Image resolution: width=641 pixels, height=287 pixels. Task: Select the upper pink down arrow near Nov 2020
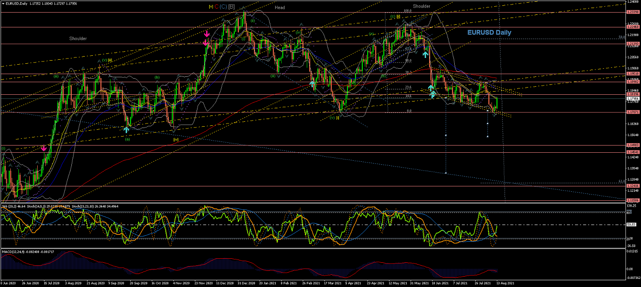pyautogui.click(x=206, y=34)
